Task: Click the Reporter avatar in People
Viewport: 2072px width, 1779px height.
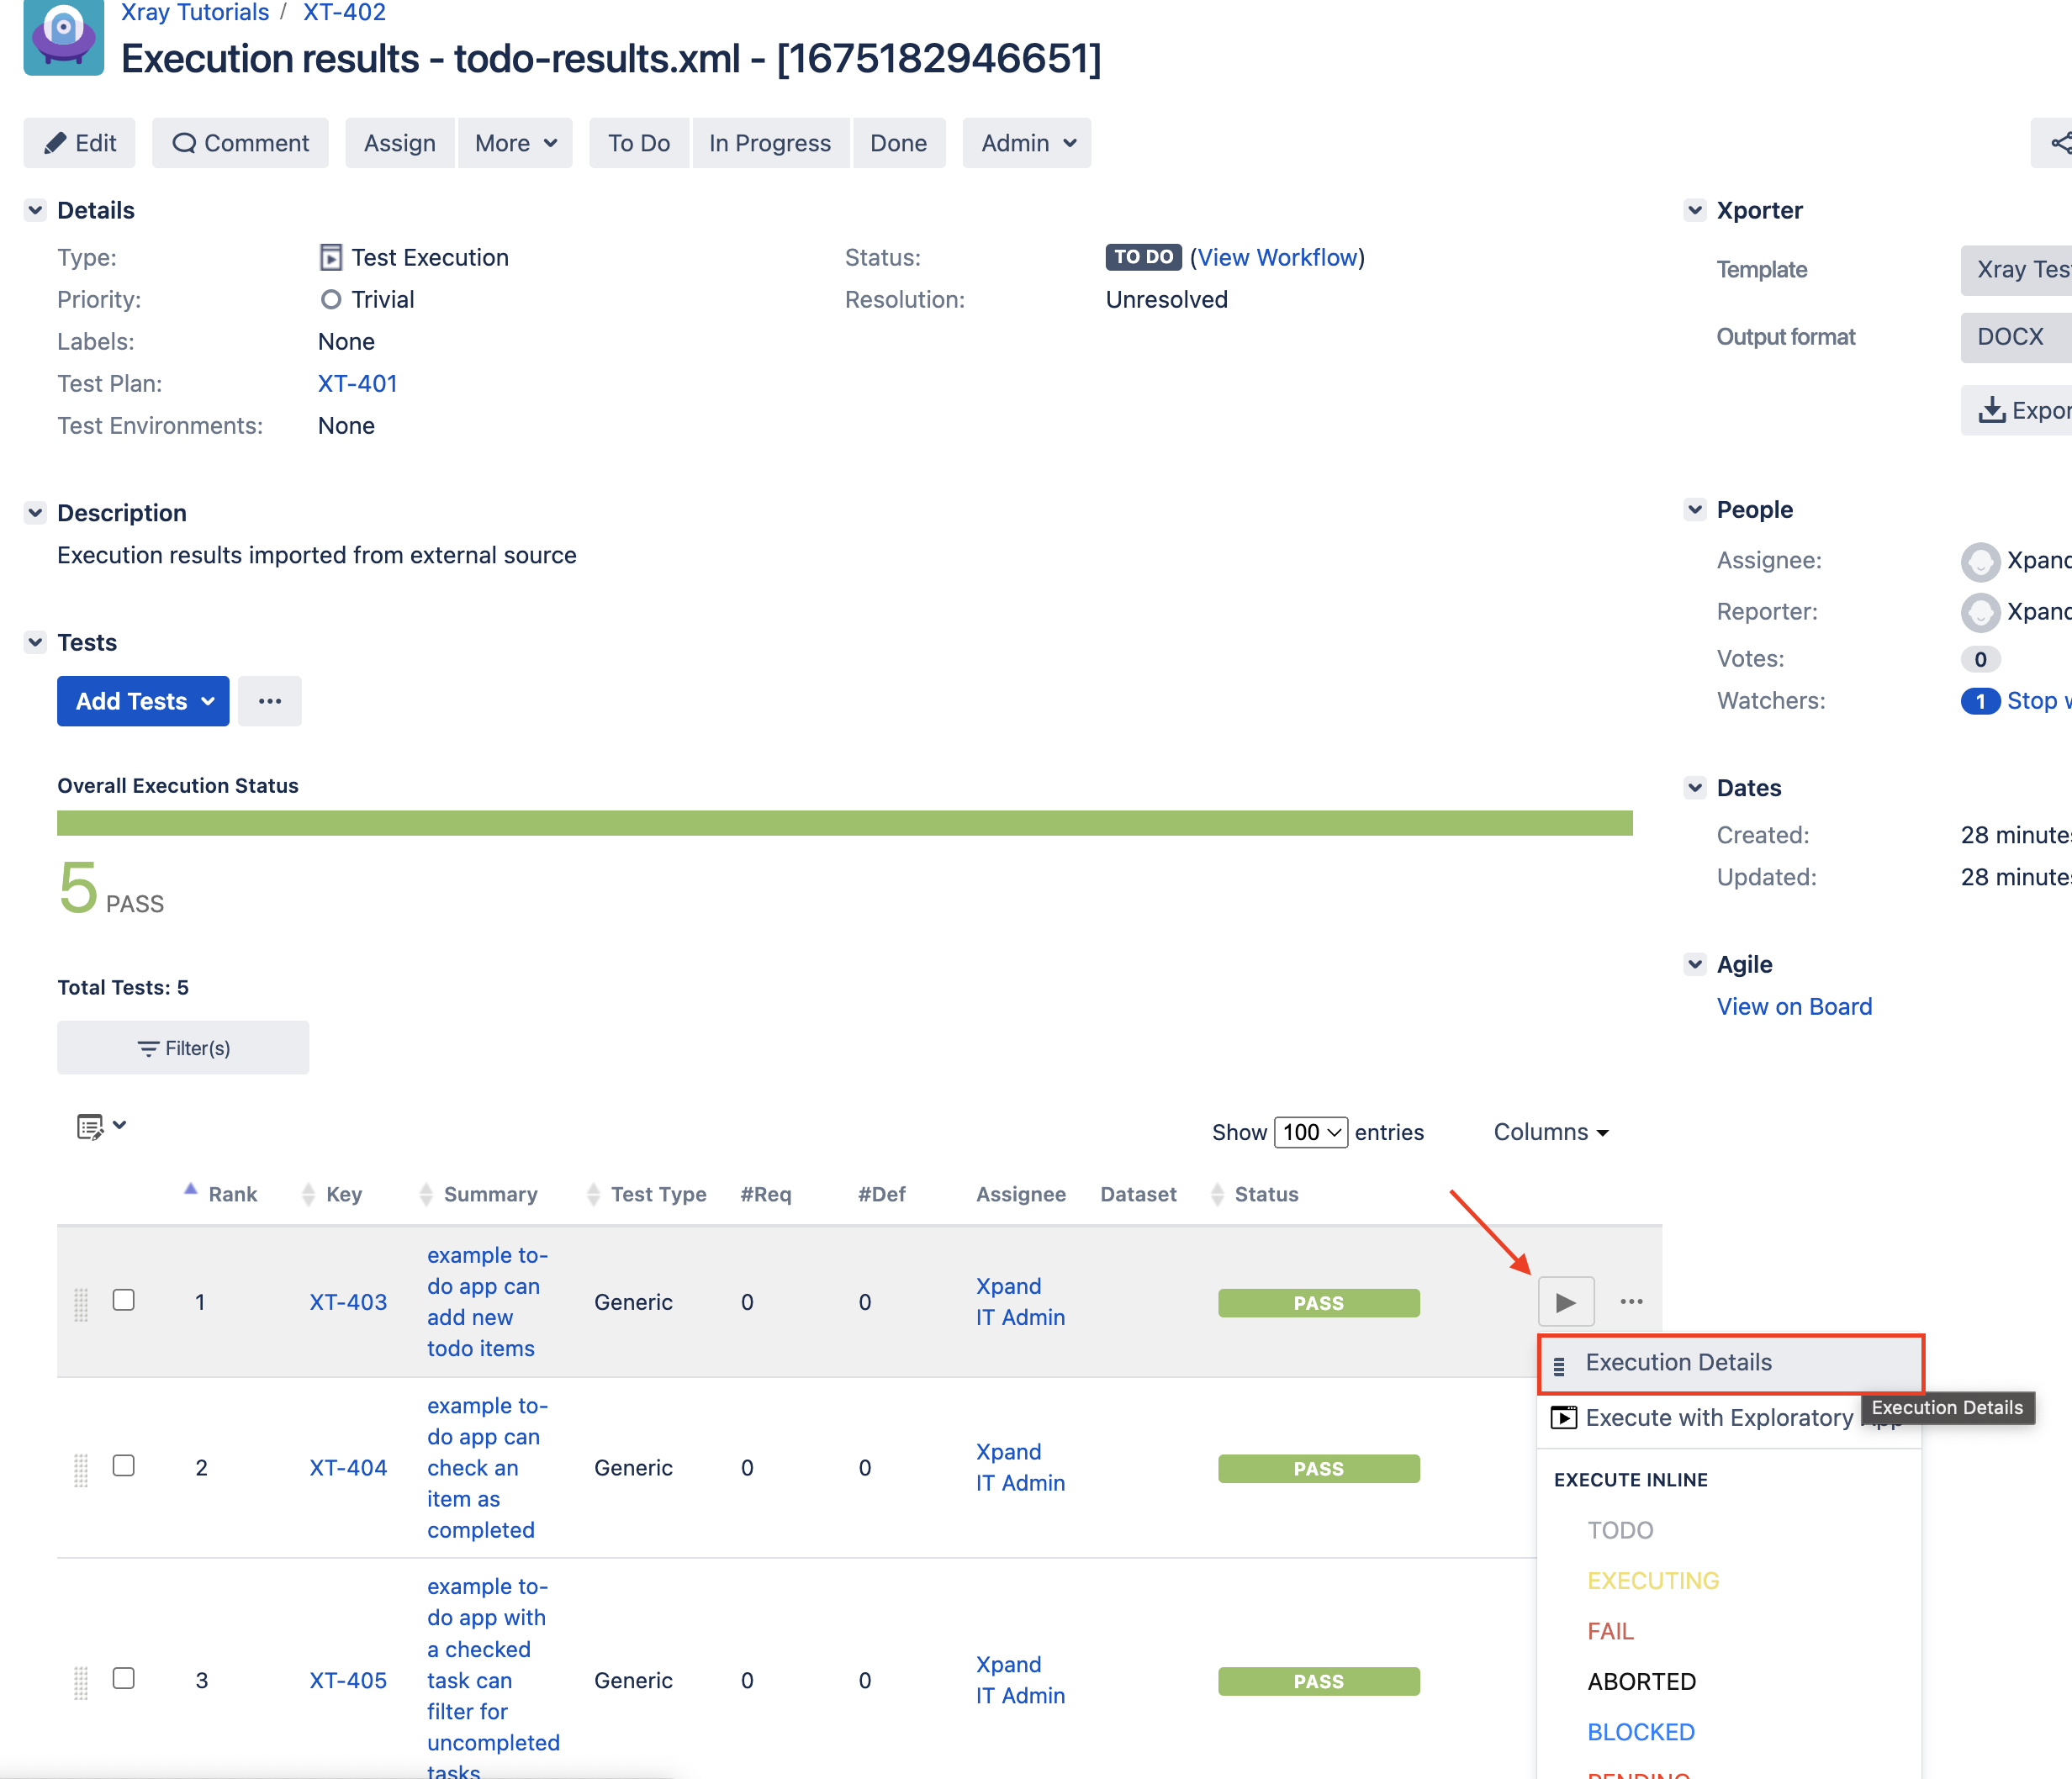Action: point(1980,612)
